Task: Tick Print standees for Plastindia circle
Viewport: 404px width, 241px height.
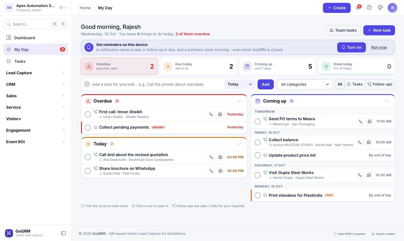Action: 258,195
